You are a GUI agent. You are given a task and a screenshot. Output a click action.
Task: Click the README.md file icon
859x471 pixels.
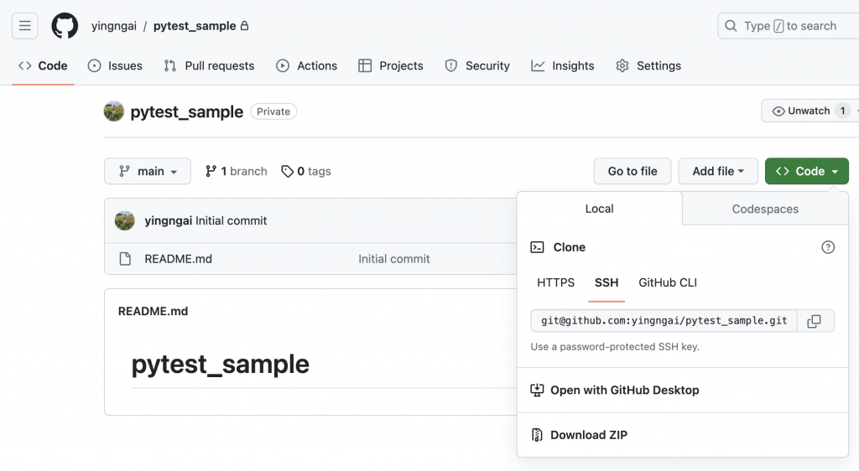pos(125,259)
